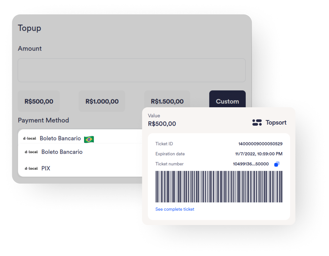The height and width of the screenshot is (256, 329).
Task: Pick the R$1.500,00 preset amount
Action: pos(167,101)
